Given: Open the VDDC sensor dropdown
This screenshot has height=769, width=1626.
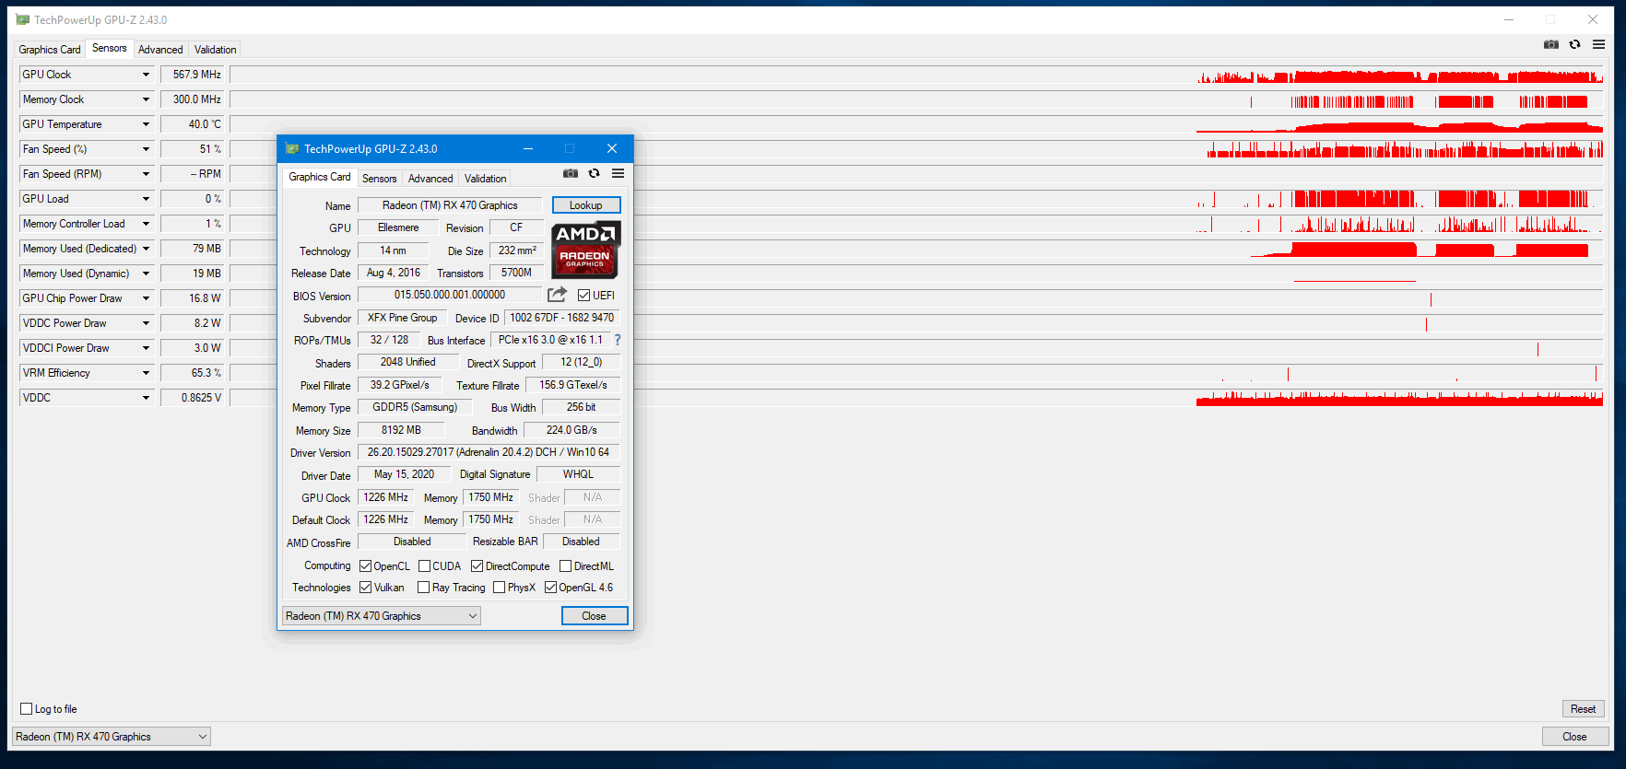Looking at the screenshot, I should pyautogui.click(x=146, y=398).
